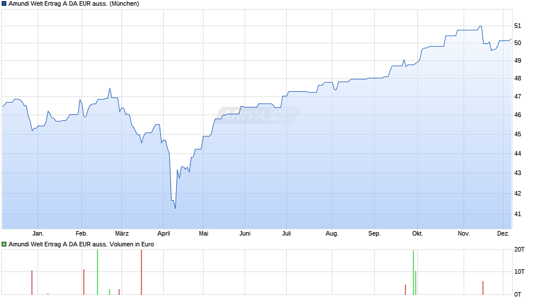The height and width of the screenshot is (300, 536).
Task: Click the 'Mai' month label on the x-axis
Action: coord(204,233)
